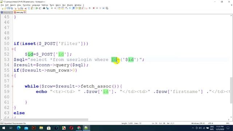
Task: Toggle the indent guide icon
Action: tap(74, 8)
